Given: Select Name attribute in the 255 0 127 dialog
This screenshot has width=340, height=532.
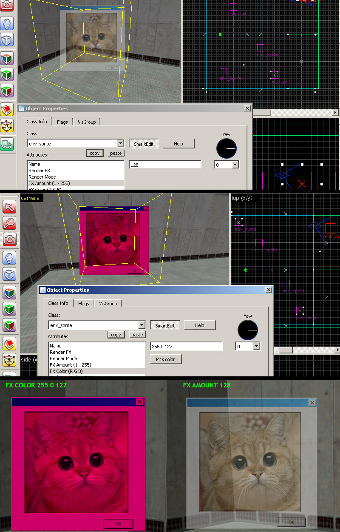Looking at the screenshot, I should click(x=97, y=346).
